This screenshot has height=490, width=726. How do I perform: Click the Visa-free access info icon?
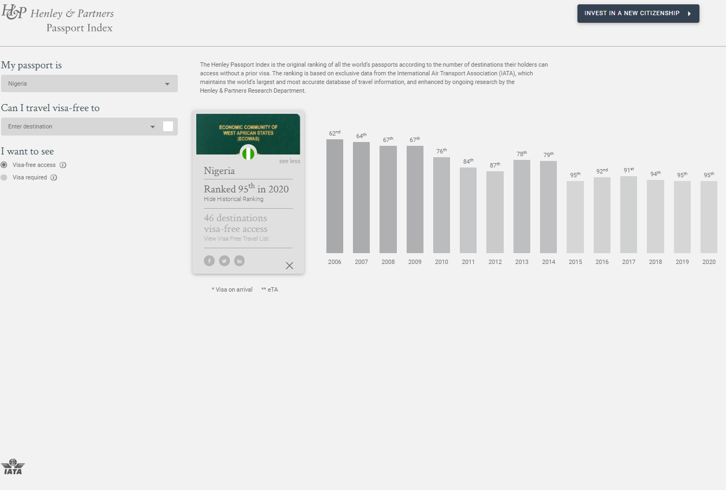click(x=63, y=165)
